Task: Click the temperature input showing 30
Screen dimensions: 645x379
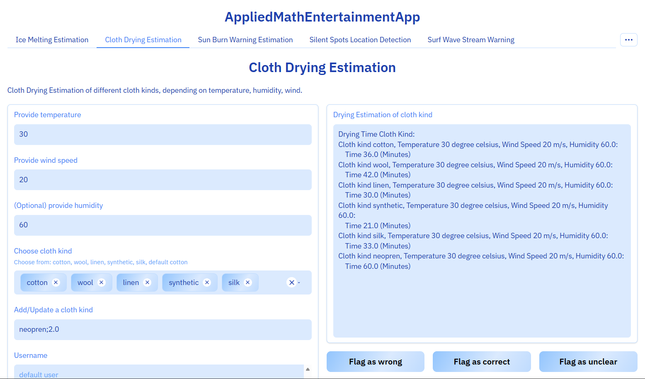Action: [162, 134]
